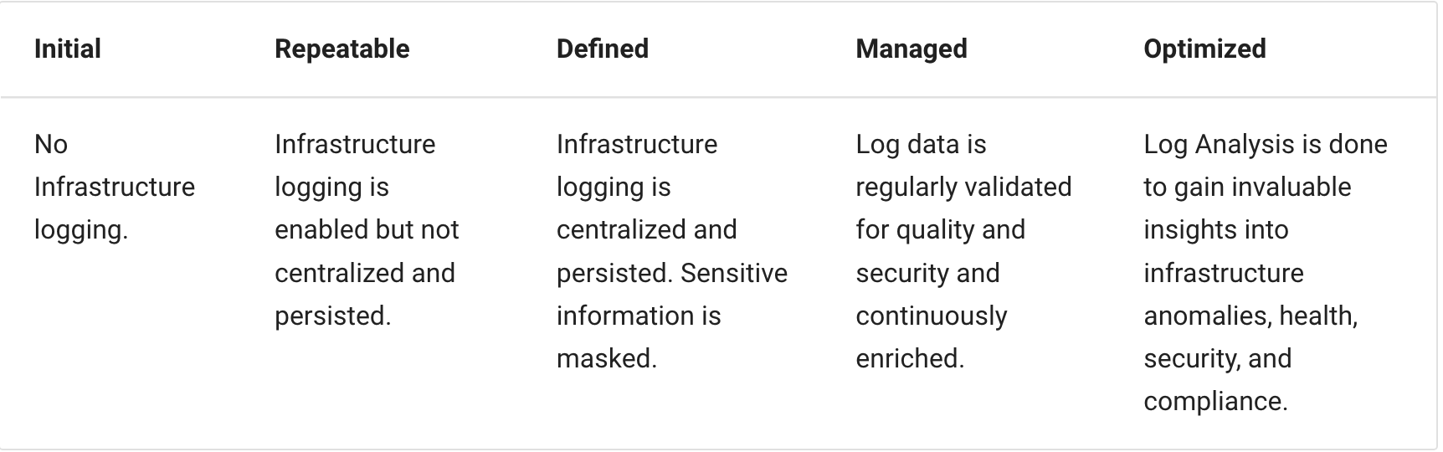Click the word 'enriched.' in Managed column
The width and height of the screenshot is (1443, 452).
(x=910, y=358)
